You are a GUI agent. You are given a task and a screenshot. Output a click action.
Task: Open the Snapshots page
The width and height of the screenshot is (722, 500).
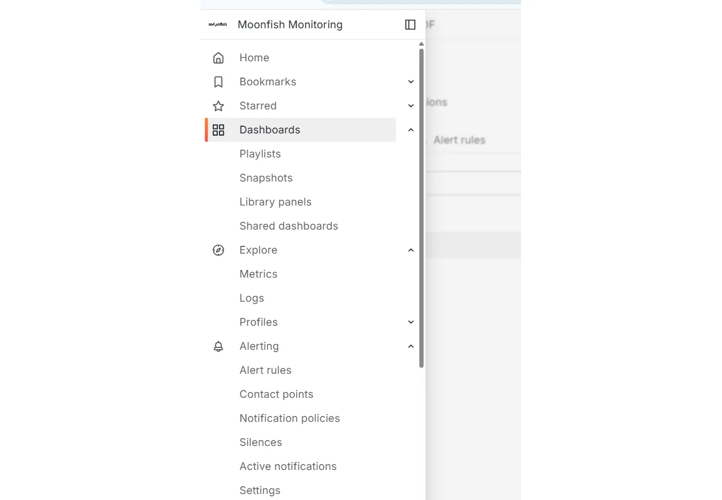(266, 177)
